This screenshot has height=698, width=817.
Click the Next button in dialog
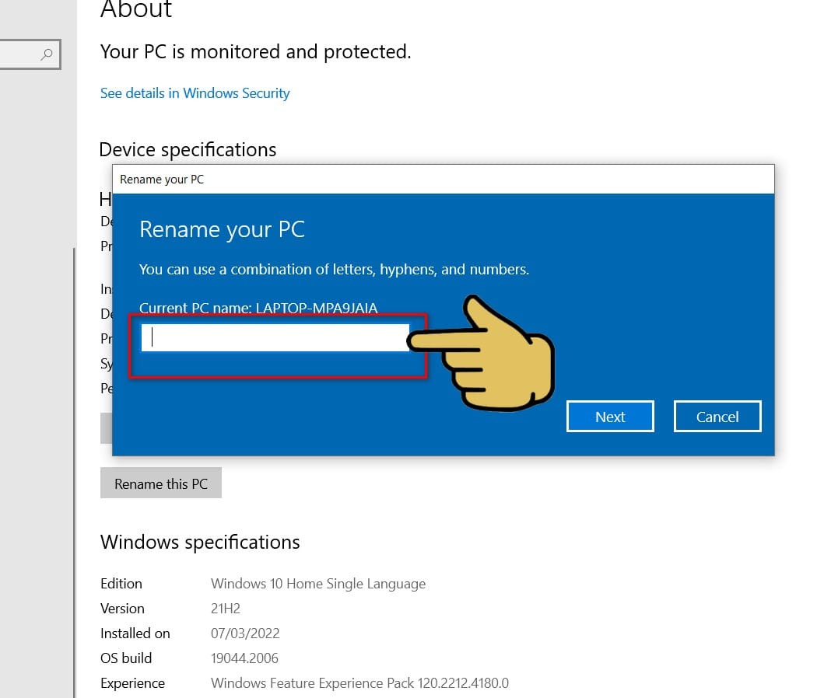pos(609,417)
